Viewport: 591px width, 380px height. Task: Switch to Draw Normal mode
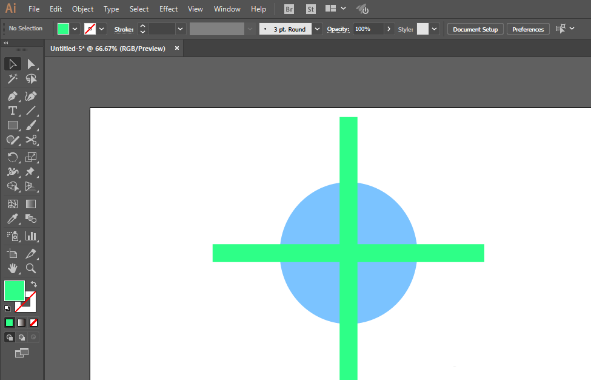pyautogui.click(x=10, y=338)
